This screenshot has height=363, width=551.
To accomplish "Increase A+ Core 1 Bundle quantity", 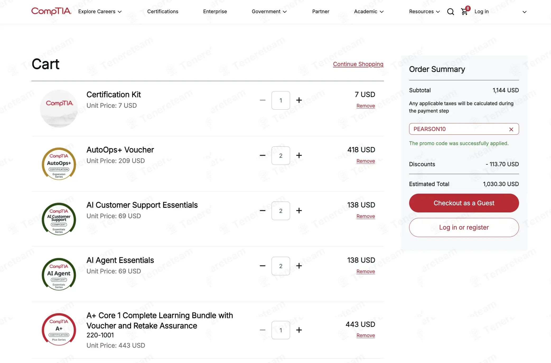I will [x=299, y=330].
